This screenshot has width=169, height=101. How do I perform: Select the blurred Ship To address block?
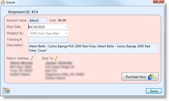pos(65,70)
